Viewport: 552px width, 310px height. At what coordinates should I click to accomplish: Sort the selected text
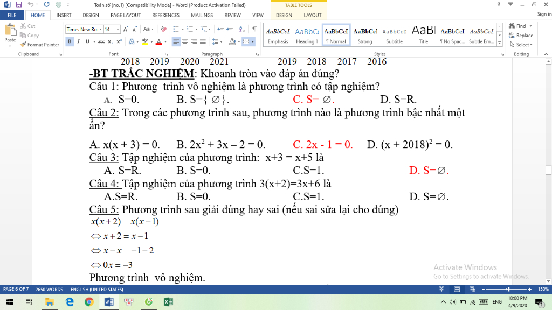tap(242, 29)
